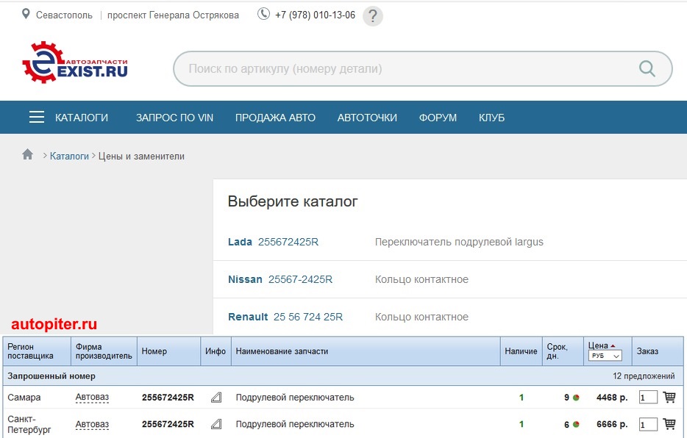Click the phone number +7 (978) 010-13-06
687x438 pixels.
click(315, 15)
